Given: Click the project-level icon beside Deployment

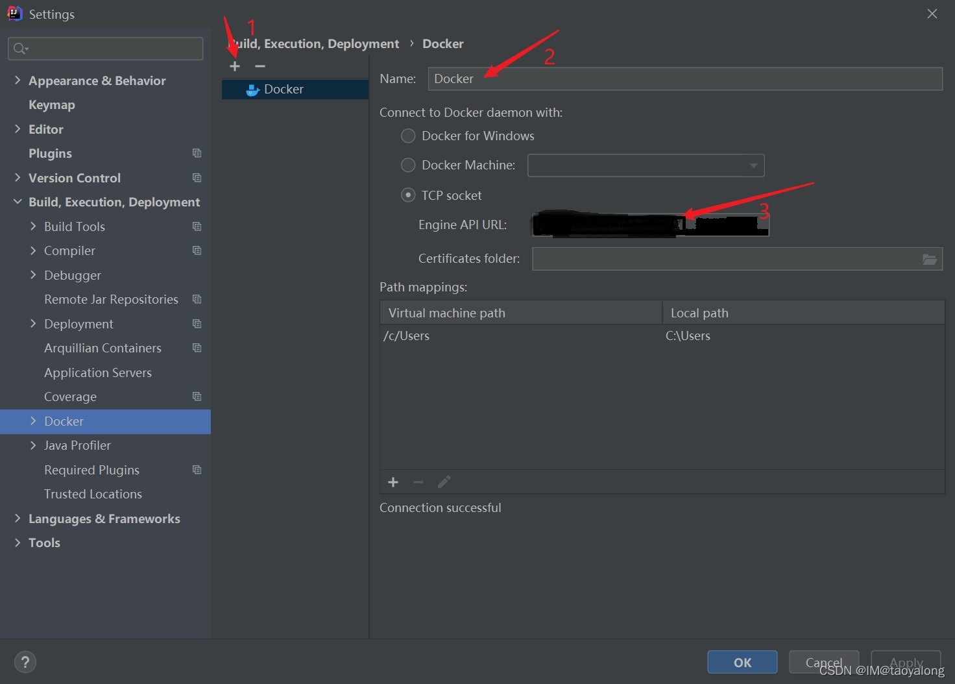Looking at the screenshot, I should (197, 324).
